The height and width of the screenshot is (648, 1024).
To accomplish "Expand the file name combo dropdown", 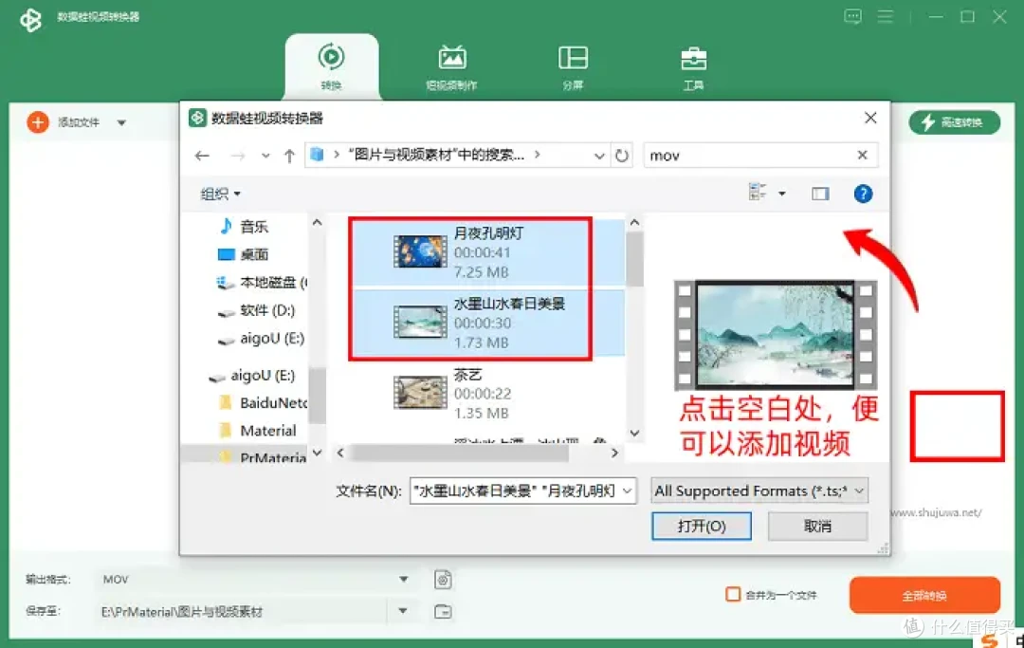I will (628, 491).
